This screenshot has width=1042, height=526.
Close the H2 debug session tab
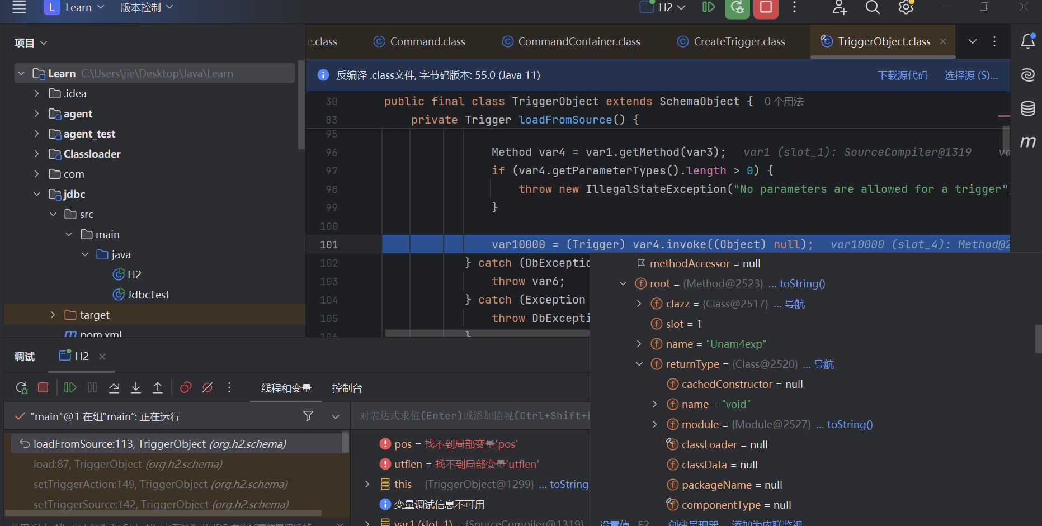(102, 356)
